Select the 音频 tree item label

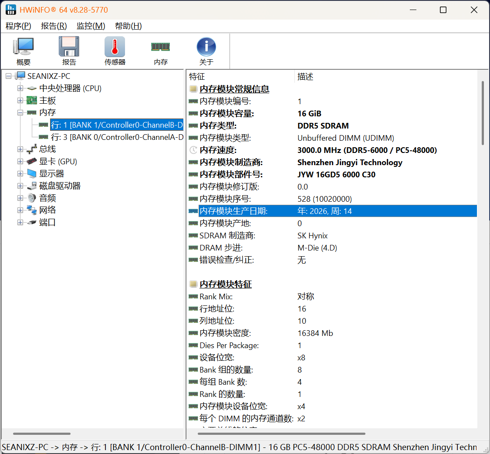point(47,198)
